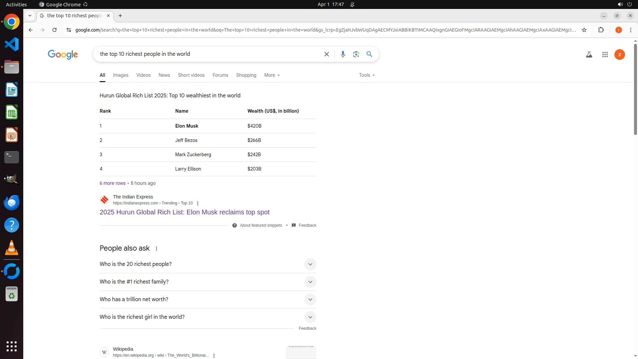Show 6 more rows of table

112,183
